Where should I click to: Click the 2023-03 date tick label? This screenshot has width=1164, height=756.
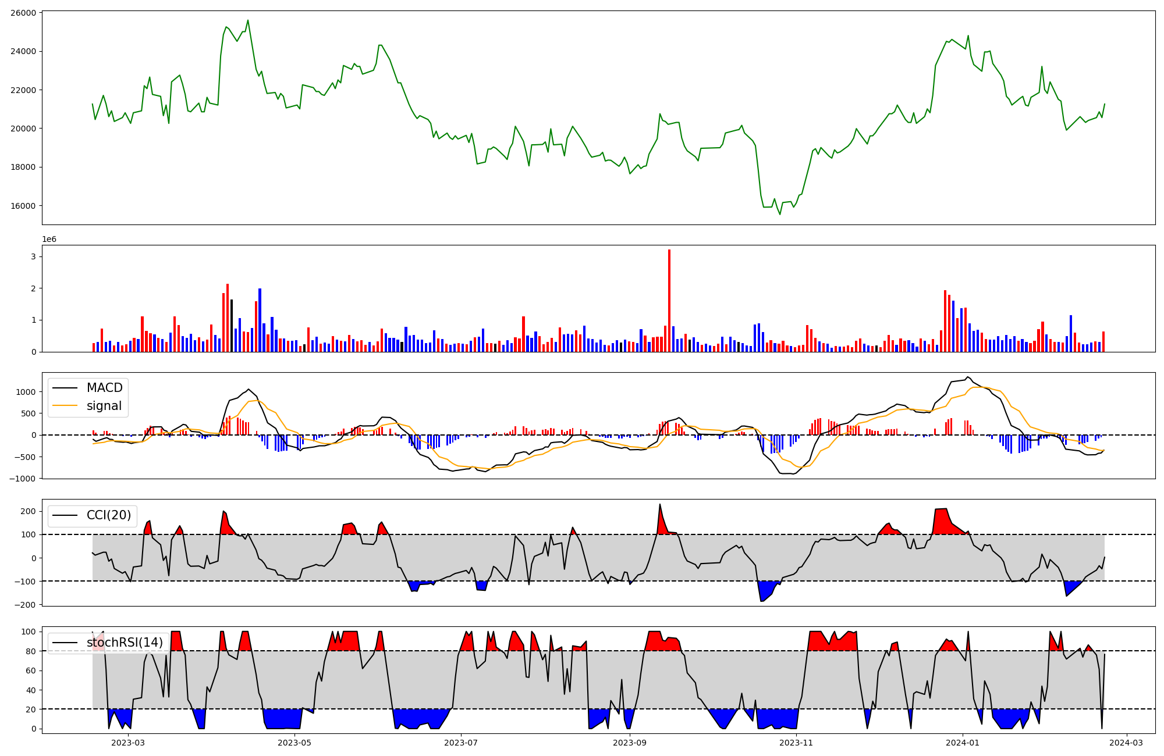point(128,743)
